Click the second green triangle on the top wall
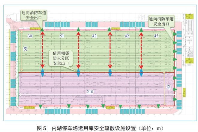This screenshot has height=132, width=198. click(78, 29)
